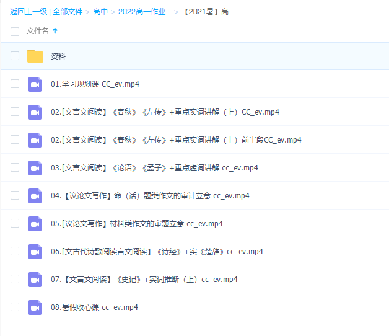Click 返回上一级 link
The width and height of the screenshot is (389, 336).
coord(28,12)
